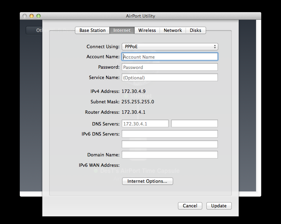Image resolution: width=281 pixels, height=224 pixels.
Task: Click the yellow minimize window button
Action: click(32, 16)
